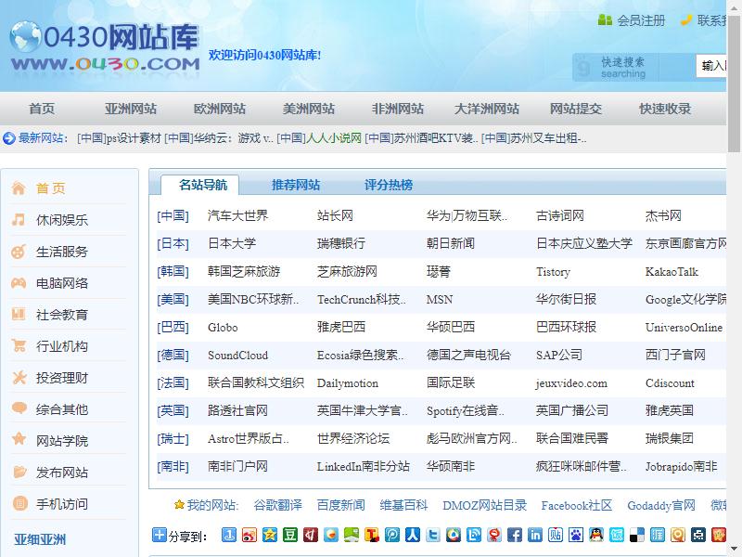This screenshot has height=557, width=742.
Task: Share via the 点 dark blue icon
Action: pyautogui.click(x=698, y=536)
